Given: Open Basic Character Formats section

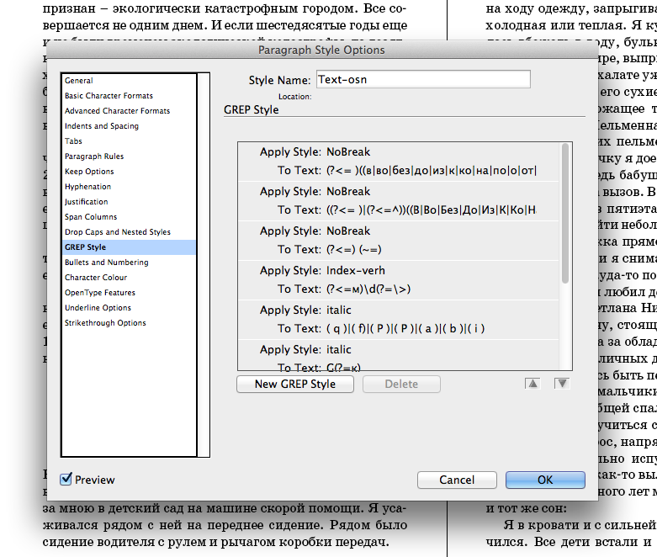Looking at the screenshot, I should pyautogui.click(x=109, y=96).
